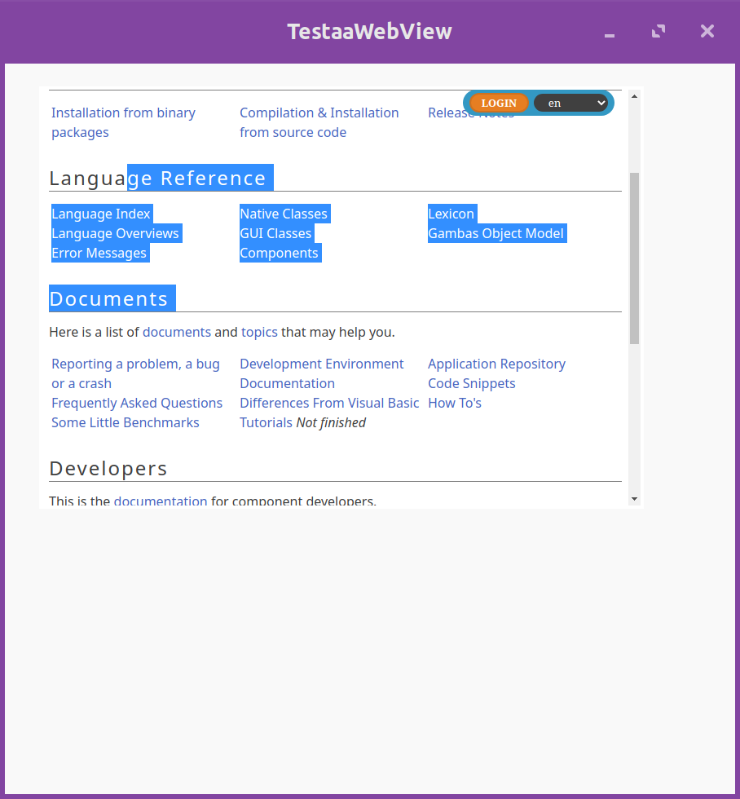740x799 pixels.
Task: Click the vertical scrollbar thumb
Action: [x=634, y=257]
